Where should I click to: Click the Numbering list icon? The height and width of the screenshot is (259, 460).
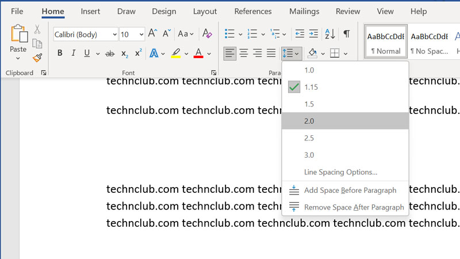pyautogui.click(x=252, y=34)
